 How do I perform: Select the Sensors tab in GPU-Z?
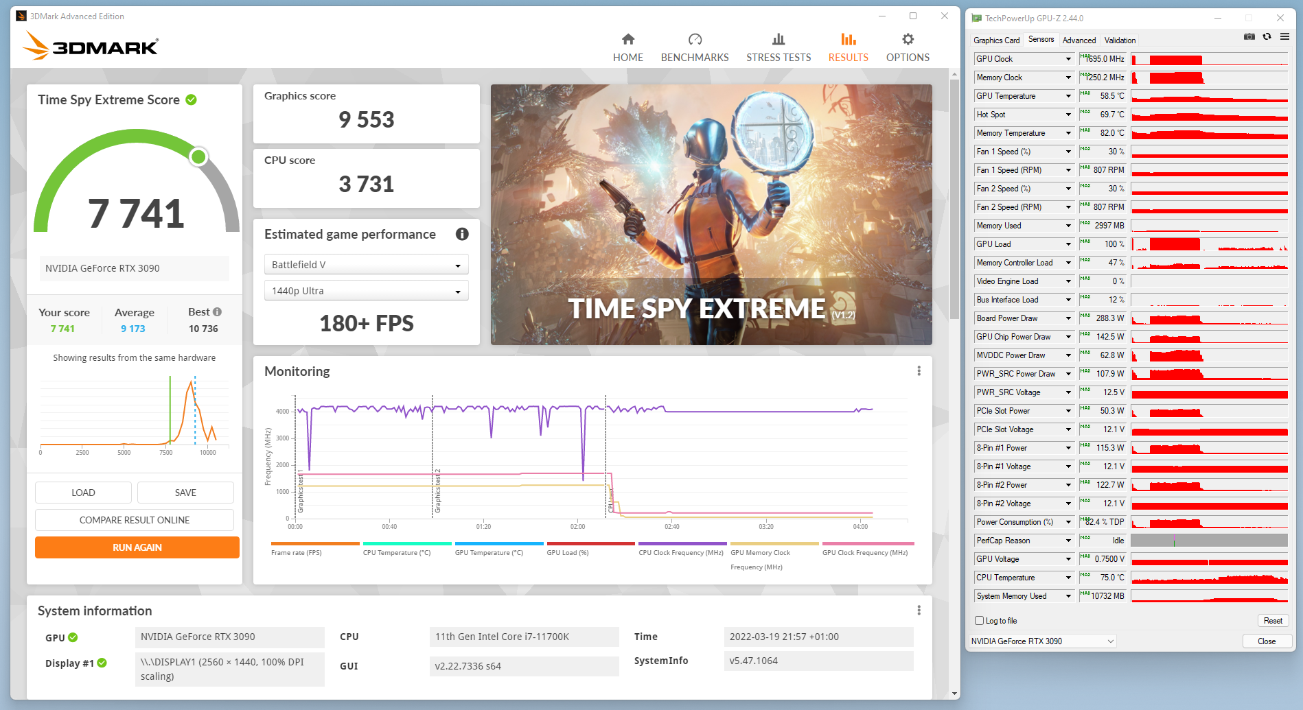(x=1041, y=40)
